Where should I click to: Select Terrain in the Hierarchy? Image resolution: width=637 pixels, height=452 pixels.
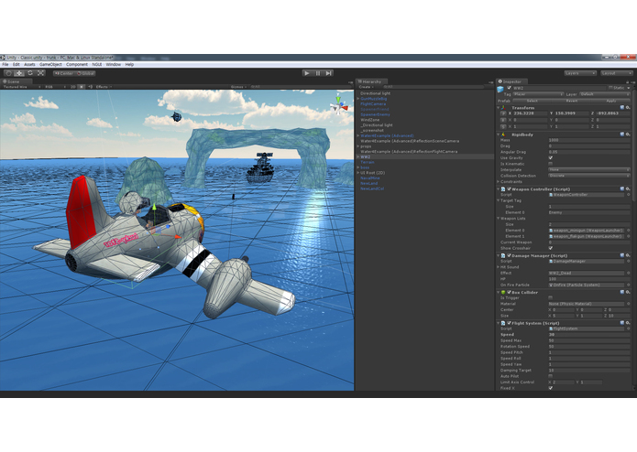367,162
